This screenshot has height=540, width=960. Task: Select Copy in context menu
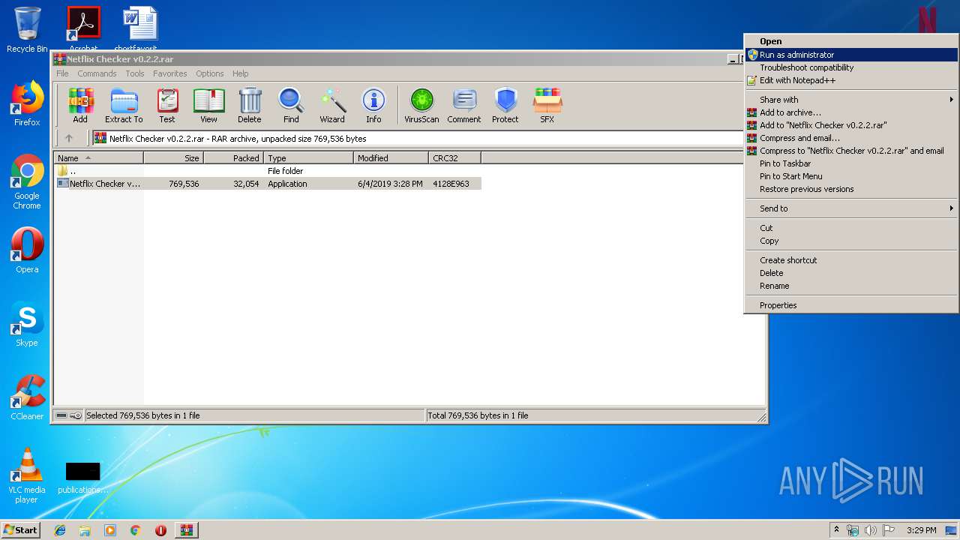(851, 241)
